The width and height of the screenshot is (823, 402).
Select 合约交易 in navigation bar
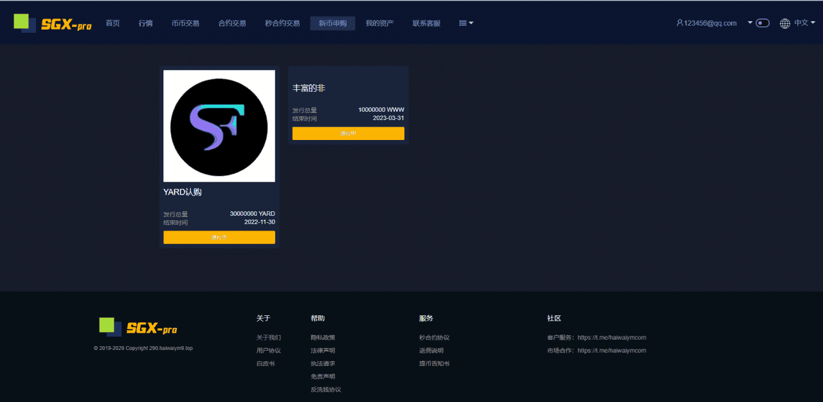coord(232,23)
